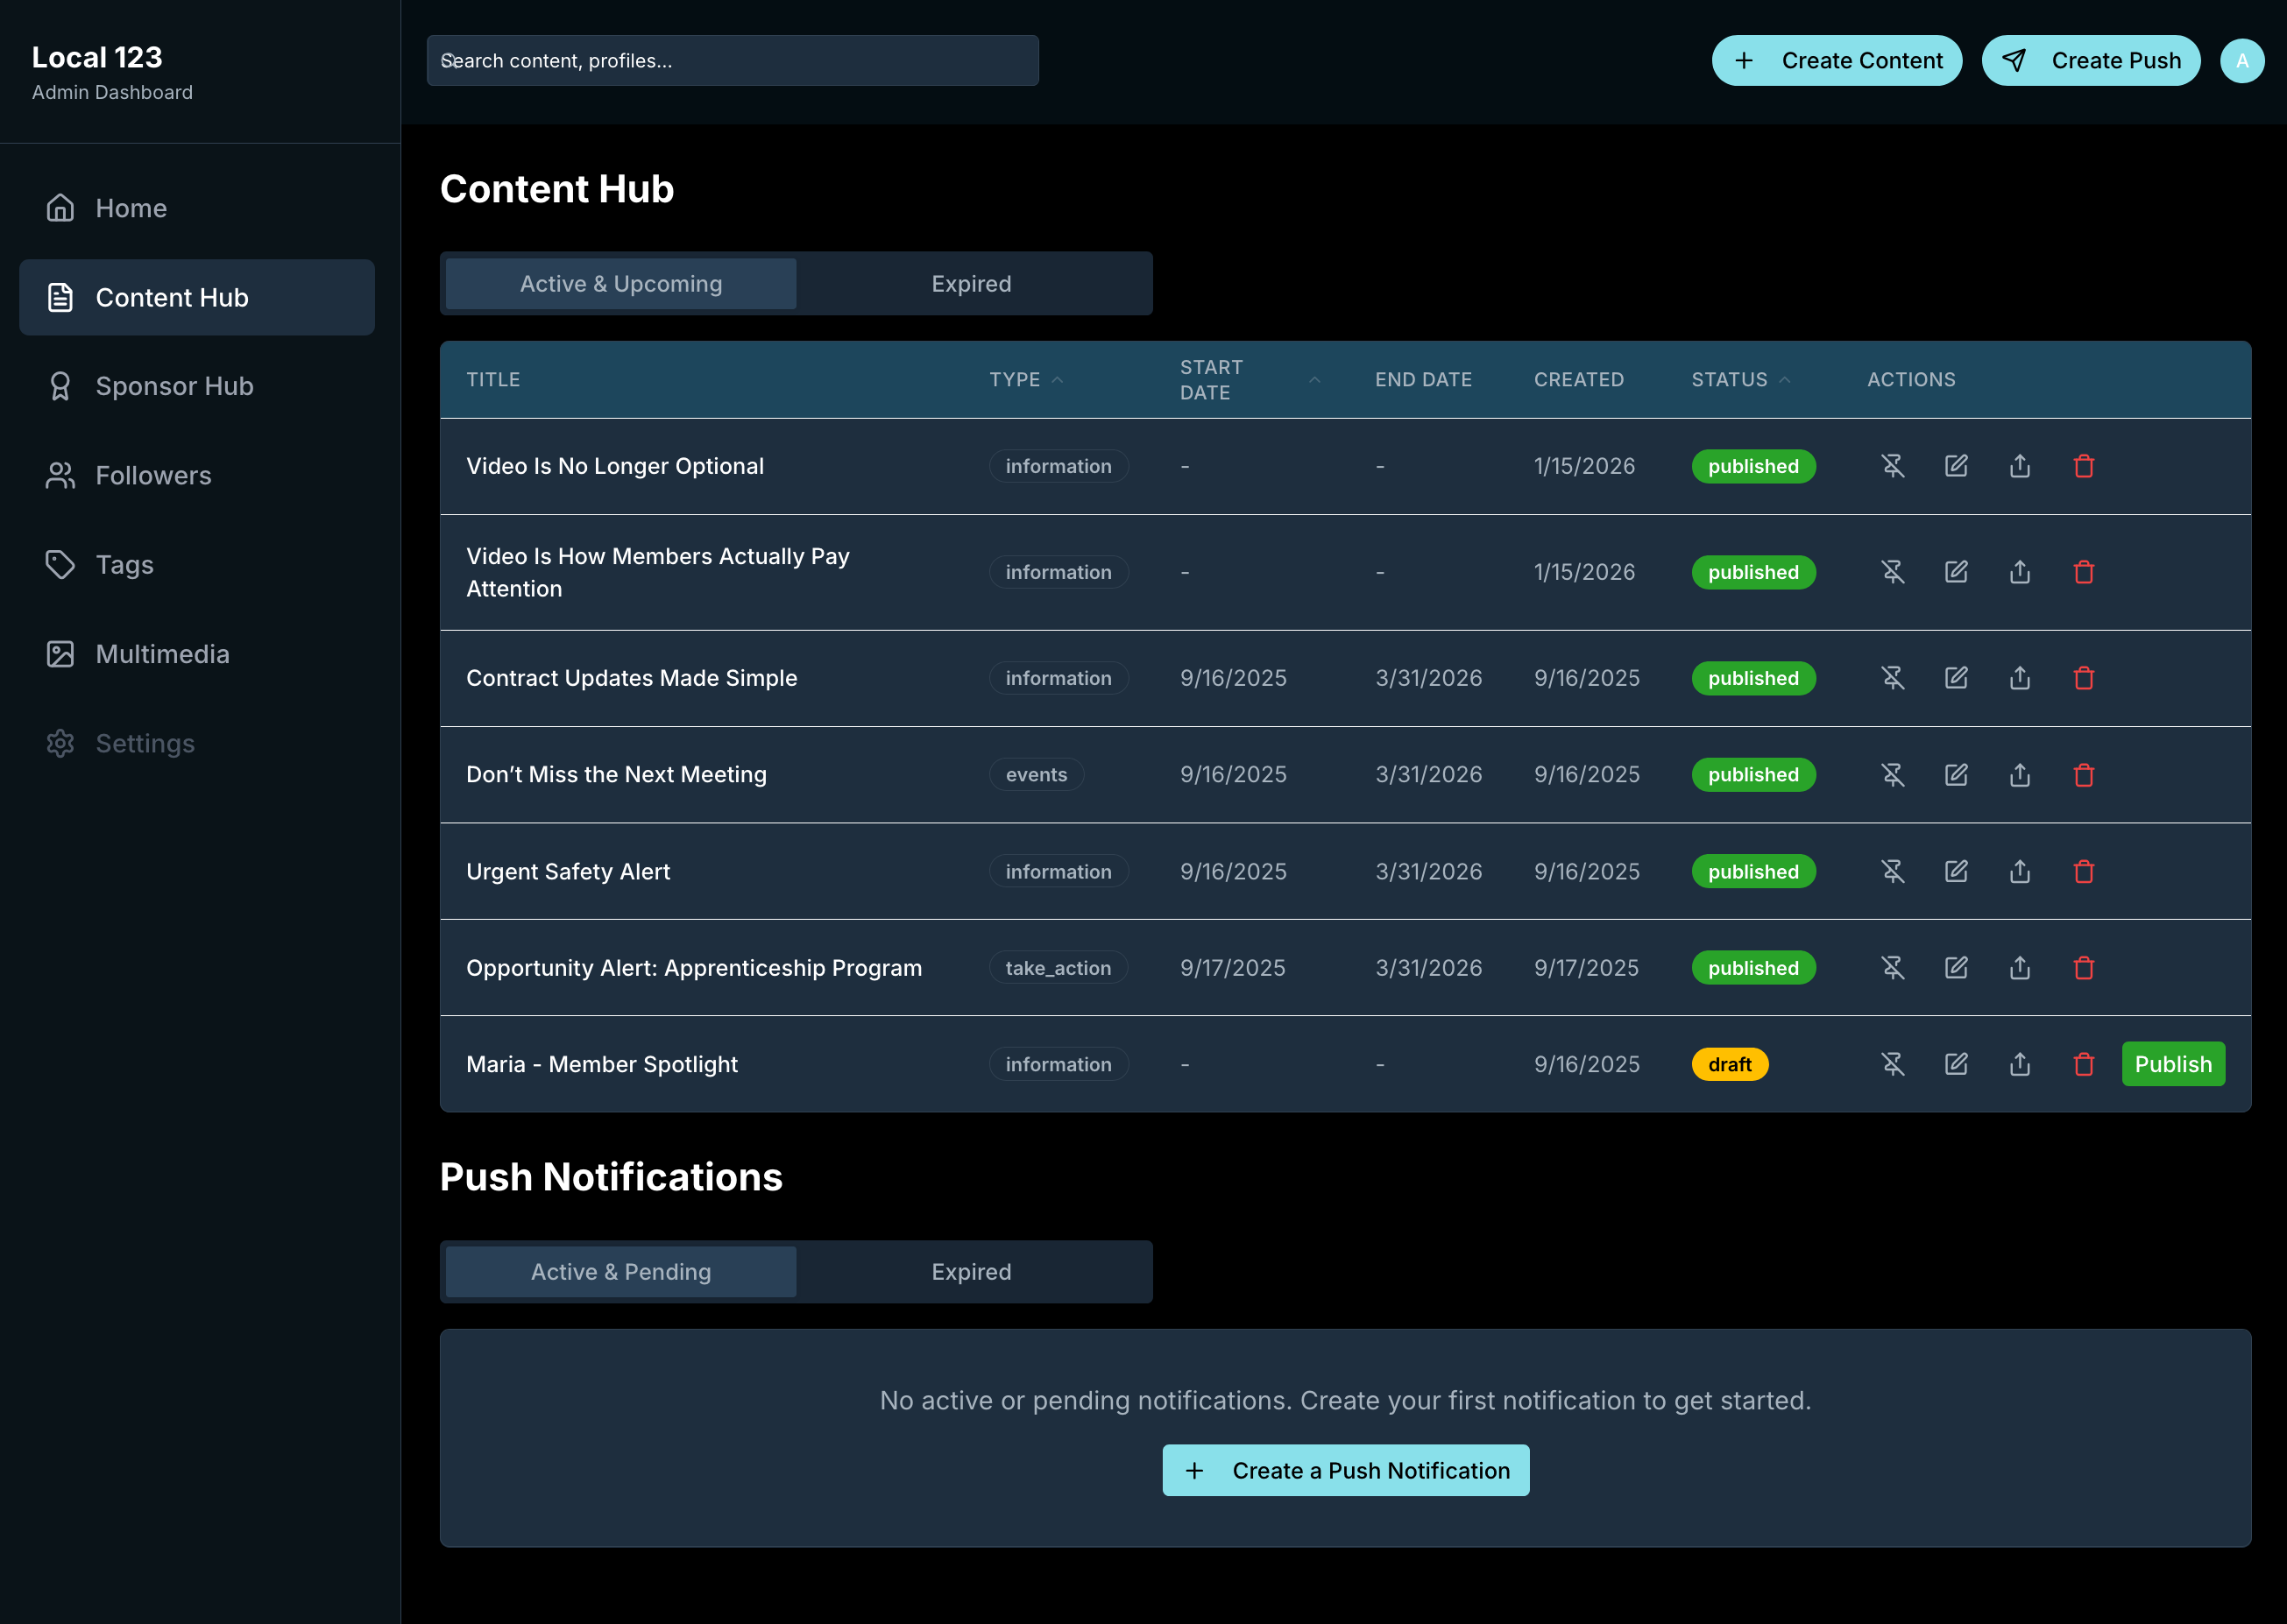Export Video Is No Longer Optional via share icon

pyautogui.click(x=2019, y=466)
